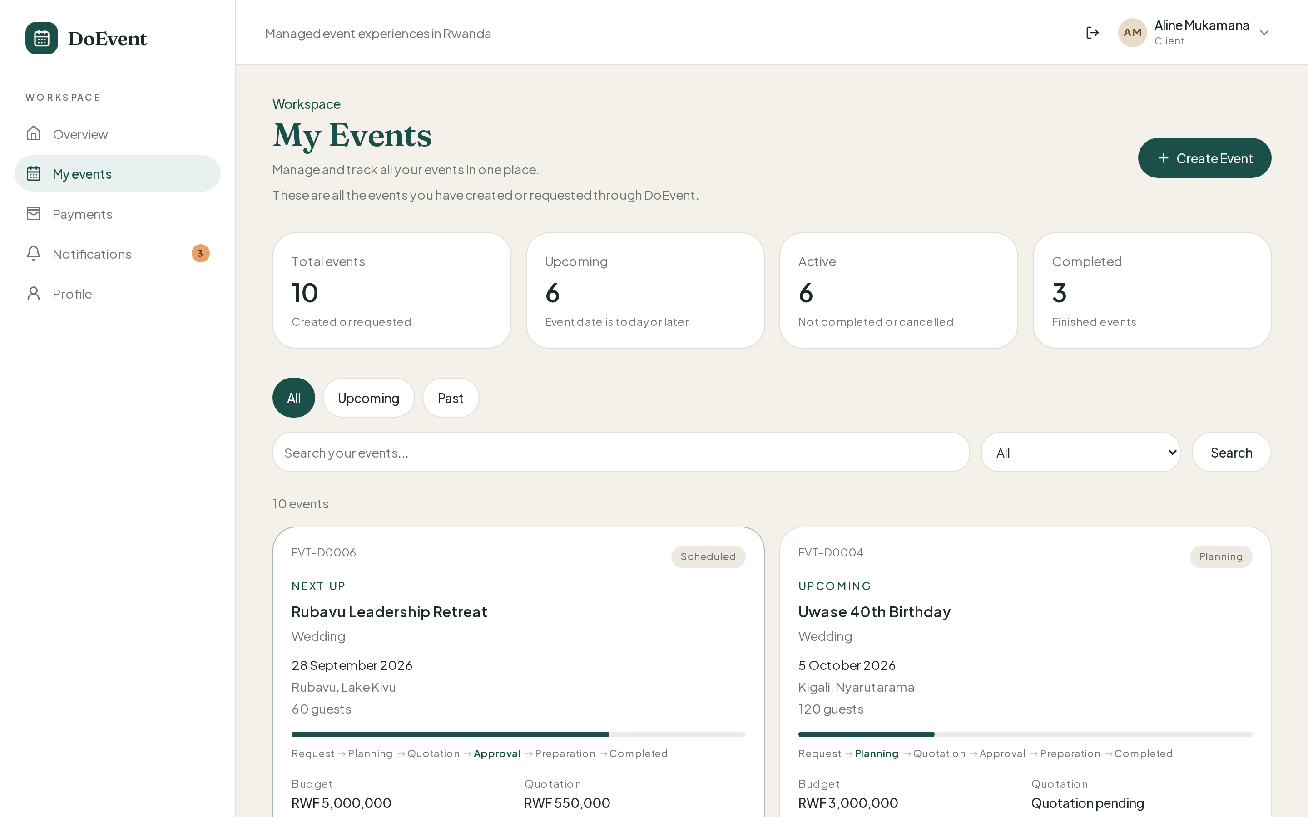Switch to the Upcoming filter tab

[369, 398]
